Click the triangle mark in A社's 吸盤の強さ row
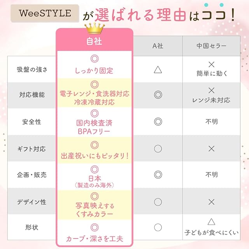 (158, 70)
